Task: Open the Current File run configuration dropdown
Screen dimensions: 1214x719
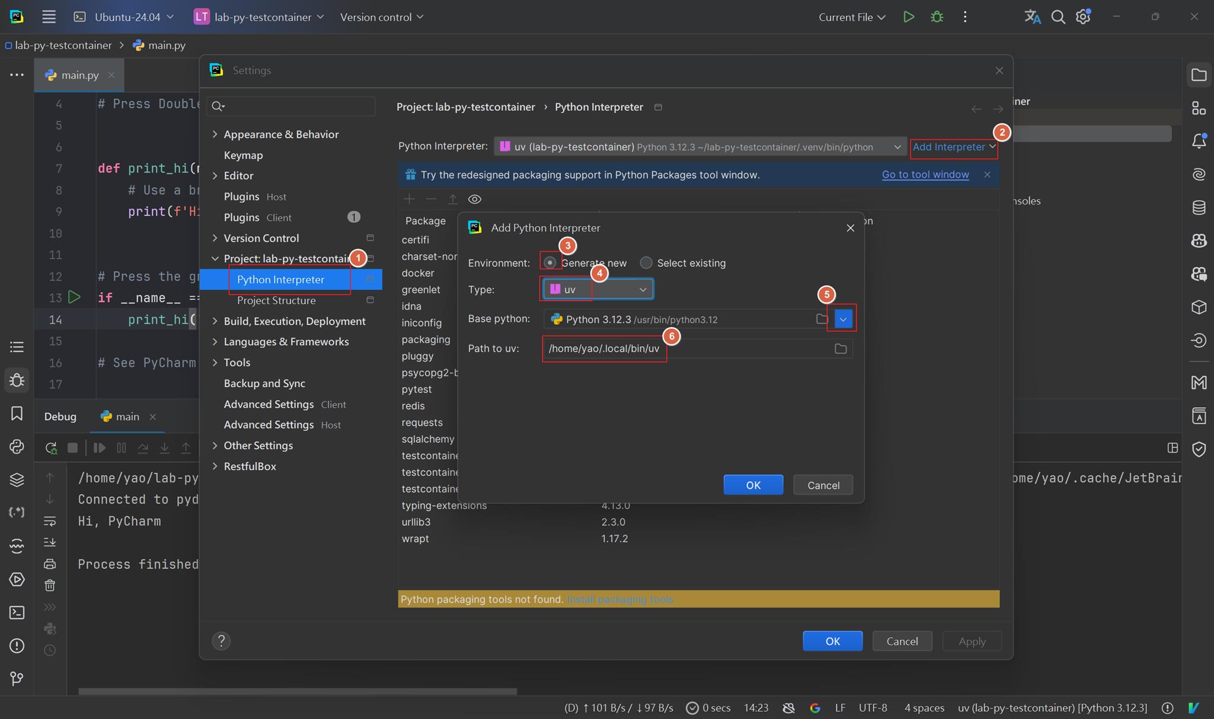Action: pos(852,17)
